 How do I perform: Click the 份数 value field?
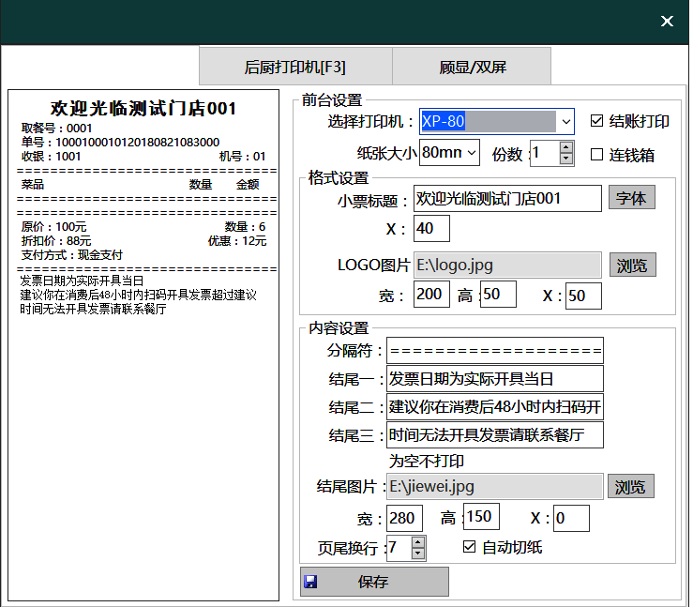(545, 153)
